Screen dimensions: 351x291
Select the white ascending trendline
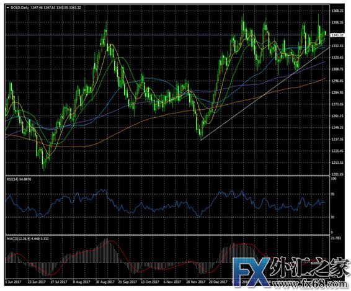click(265, 94)
